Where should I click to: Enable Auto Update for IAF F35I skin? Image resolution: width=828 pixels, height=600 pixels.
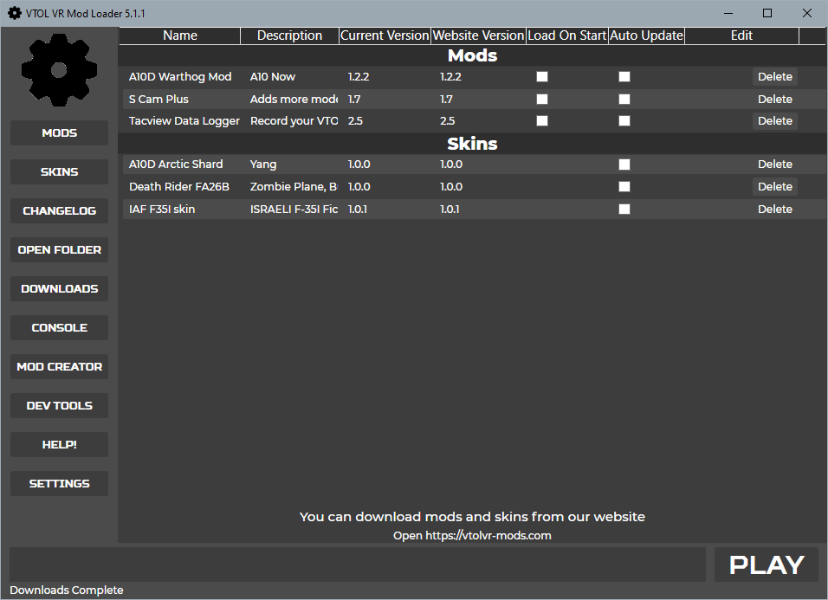(624, 210)
